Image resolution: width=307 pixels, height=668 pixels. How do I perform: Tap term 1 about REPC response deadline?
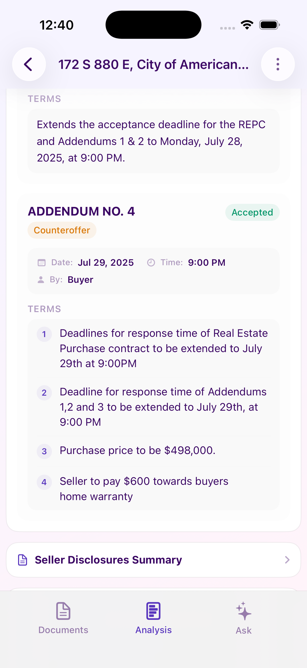coord(163,348)
